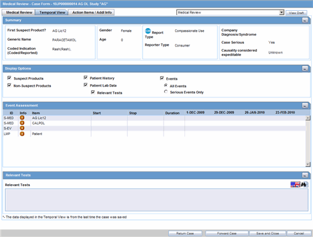Click the Rash(Rash) coded indication value

pos(62,49)
